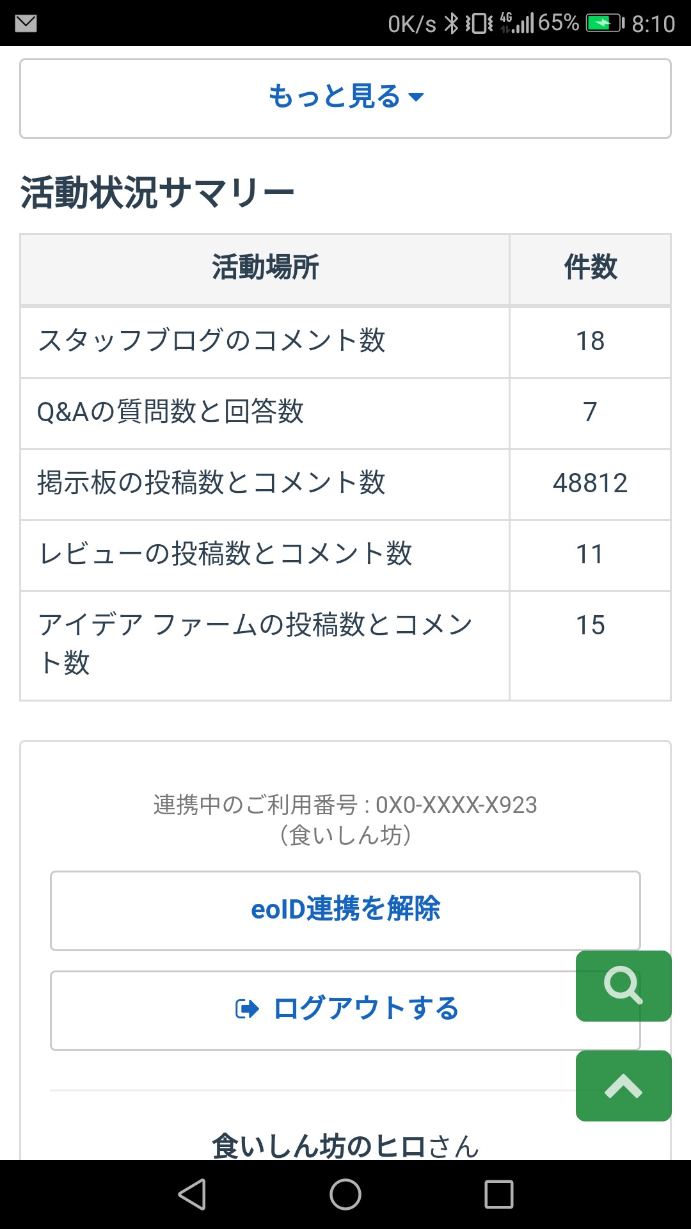This screenshot has width=691, height=1229.
Task: Tap the green search magnifier button
Action: coord(623,986)
